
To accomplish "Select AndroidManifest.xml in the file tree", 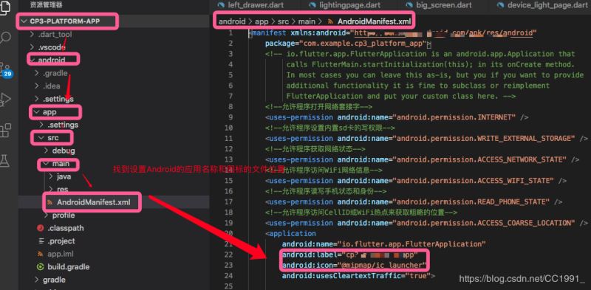I will 94,203.
